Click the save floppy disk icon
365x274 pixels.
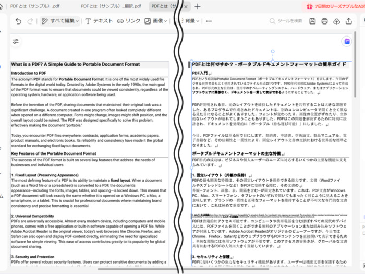[x=312, y=21]
